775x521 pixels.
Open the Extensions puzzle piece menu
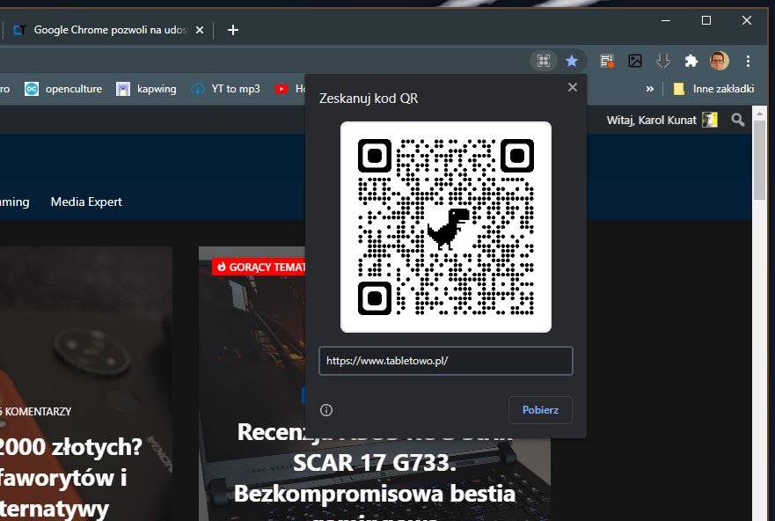pyautogui.click(x=691, y=61)
